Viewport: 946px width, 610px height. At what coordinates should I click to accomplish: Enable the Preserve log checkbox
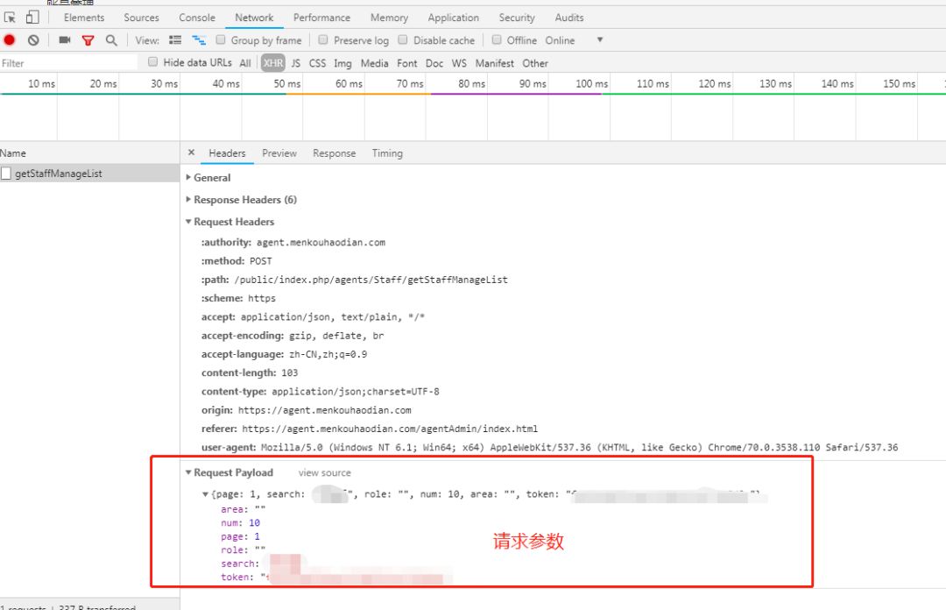coord(323,40)
